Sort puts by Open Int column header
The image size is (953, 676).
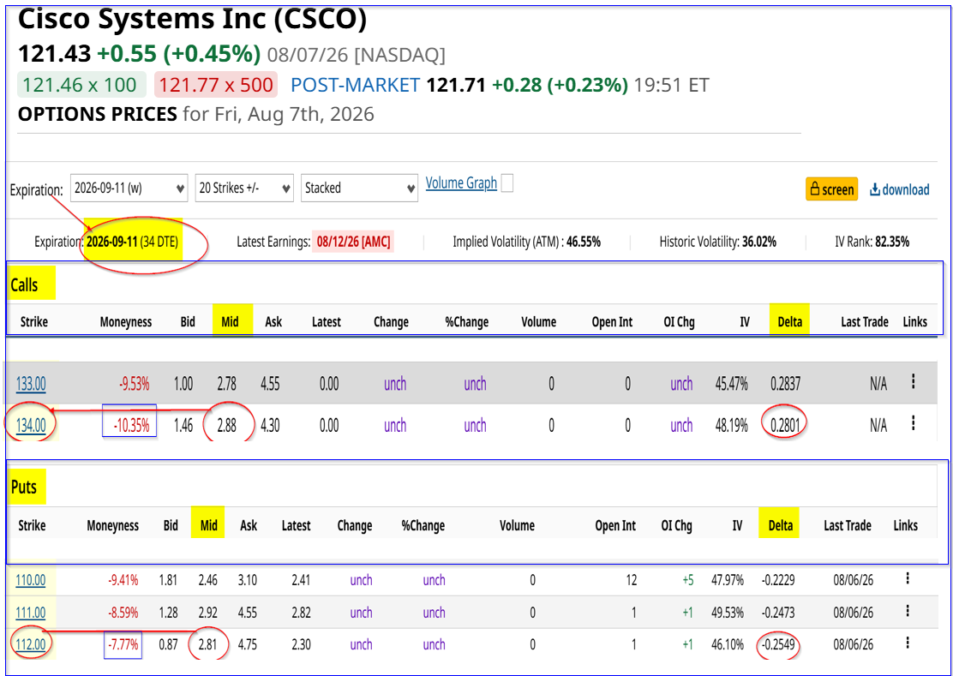pos(615,525)
